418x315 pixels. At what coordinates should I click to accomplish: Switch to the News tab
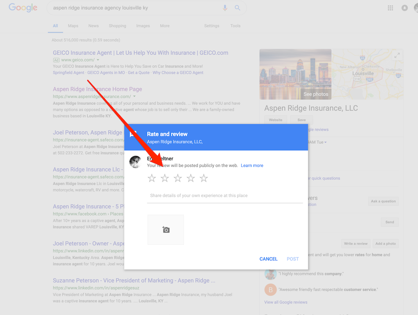tap(94, 26)
